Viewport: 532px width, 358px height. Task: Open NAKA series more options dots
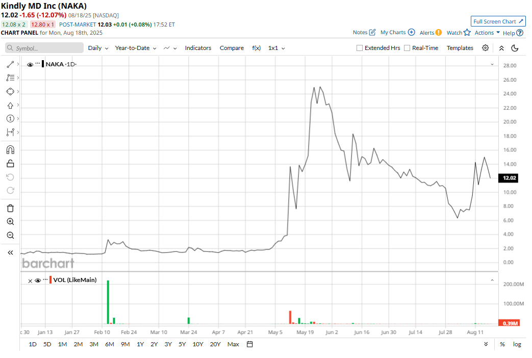click(37, 63)
